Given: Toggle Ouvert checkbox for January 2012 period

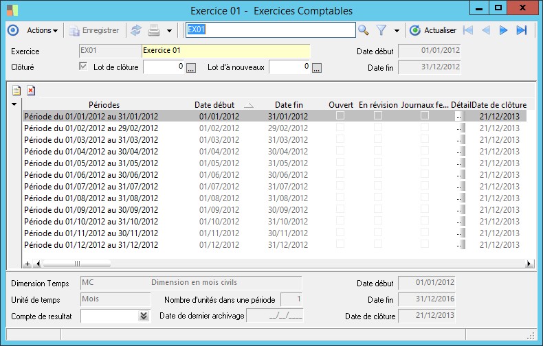Looking at the screenshot, I should tap(340, 115).
